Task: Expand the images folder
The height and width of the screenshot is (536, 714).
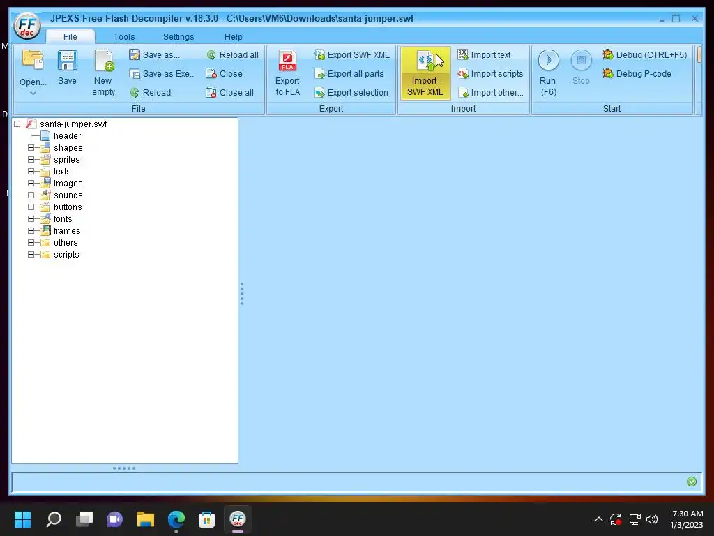Action: pos(31,184)
